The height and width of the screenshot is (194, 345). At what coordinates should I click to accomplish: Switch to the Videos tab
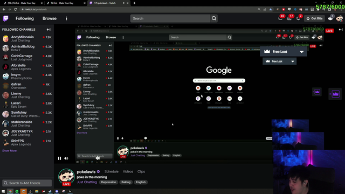[x=128, y=171]
